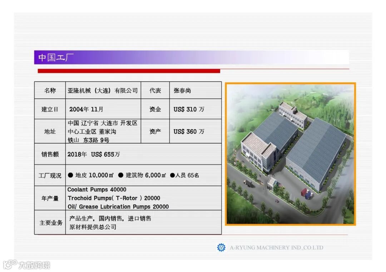Click the aerial factory rendering image
Image resolution: width=386 pixels, height=272 pixels.
pyautogui.click(x=291, y=154)
